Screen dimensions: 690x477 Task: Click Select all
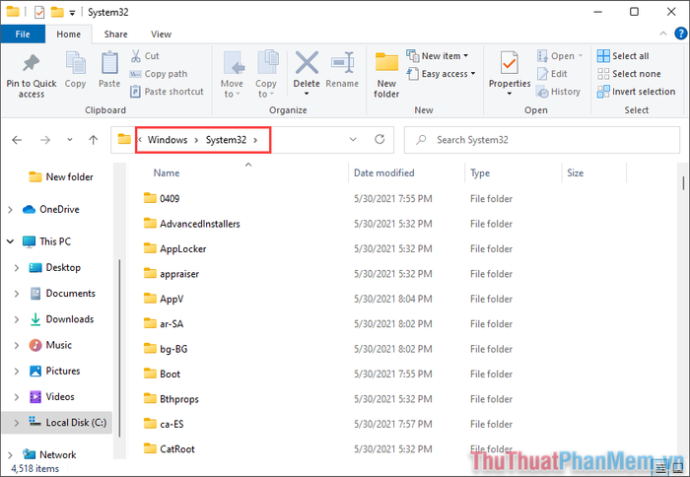click(x=623, y=56)
